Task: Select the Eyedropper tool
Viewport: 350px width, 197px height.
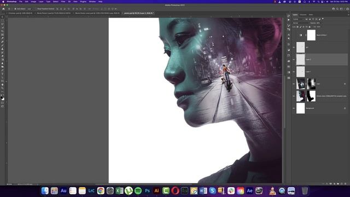Action: pyautogui.click(x=2, y=38)
